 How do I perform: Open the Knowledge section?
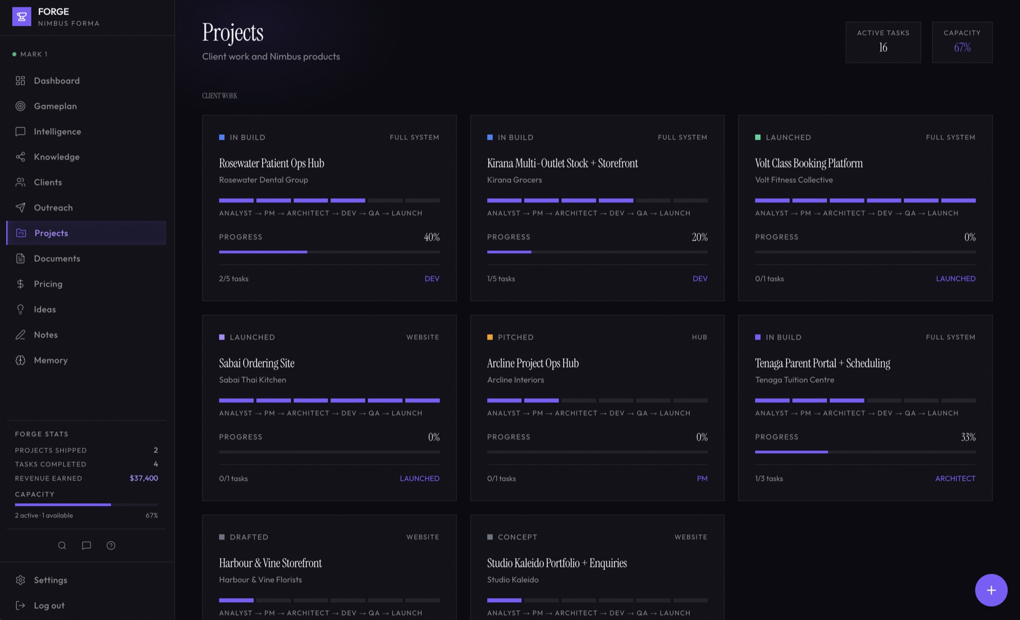click(86, 157)
